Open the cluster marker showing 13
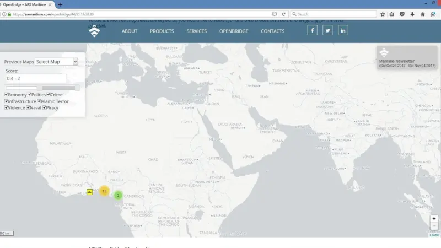The image size is (441, 248). tap(104, 191)
